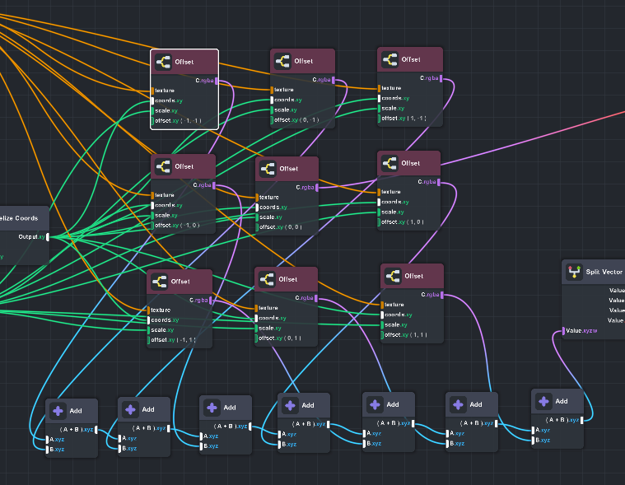Click the icon of the Offset (-1, 0) node
625x485 pixels.
coord(163,166)
